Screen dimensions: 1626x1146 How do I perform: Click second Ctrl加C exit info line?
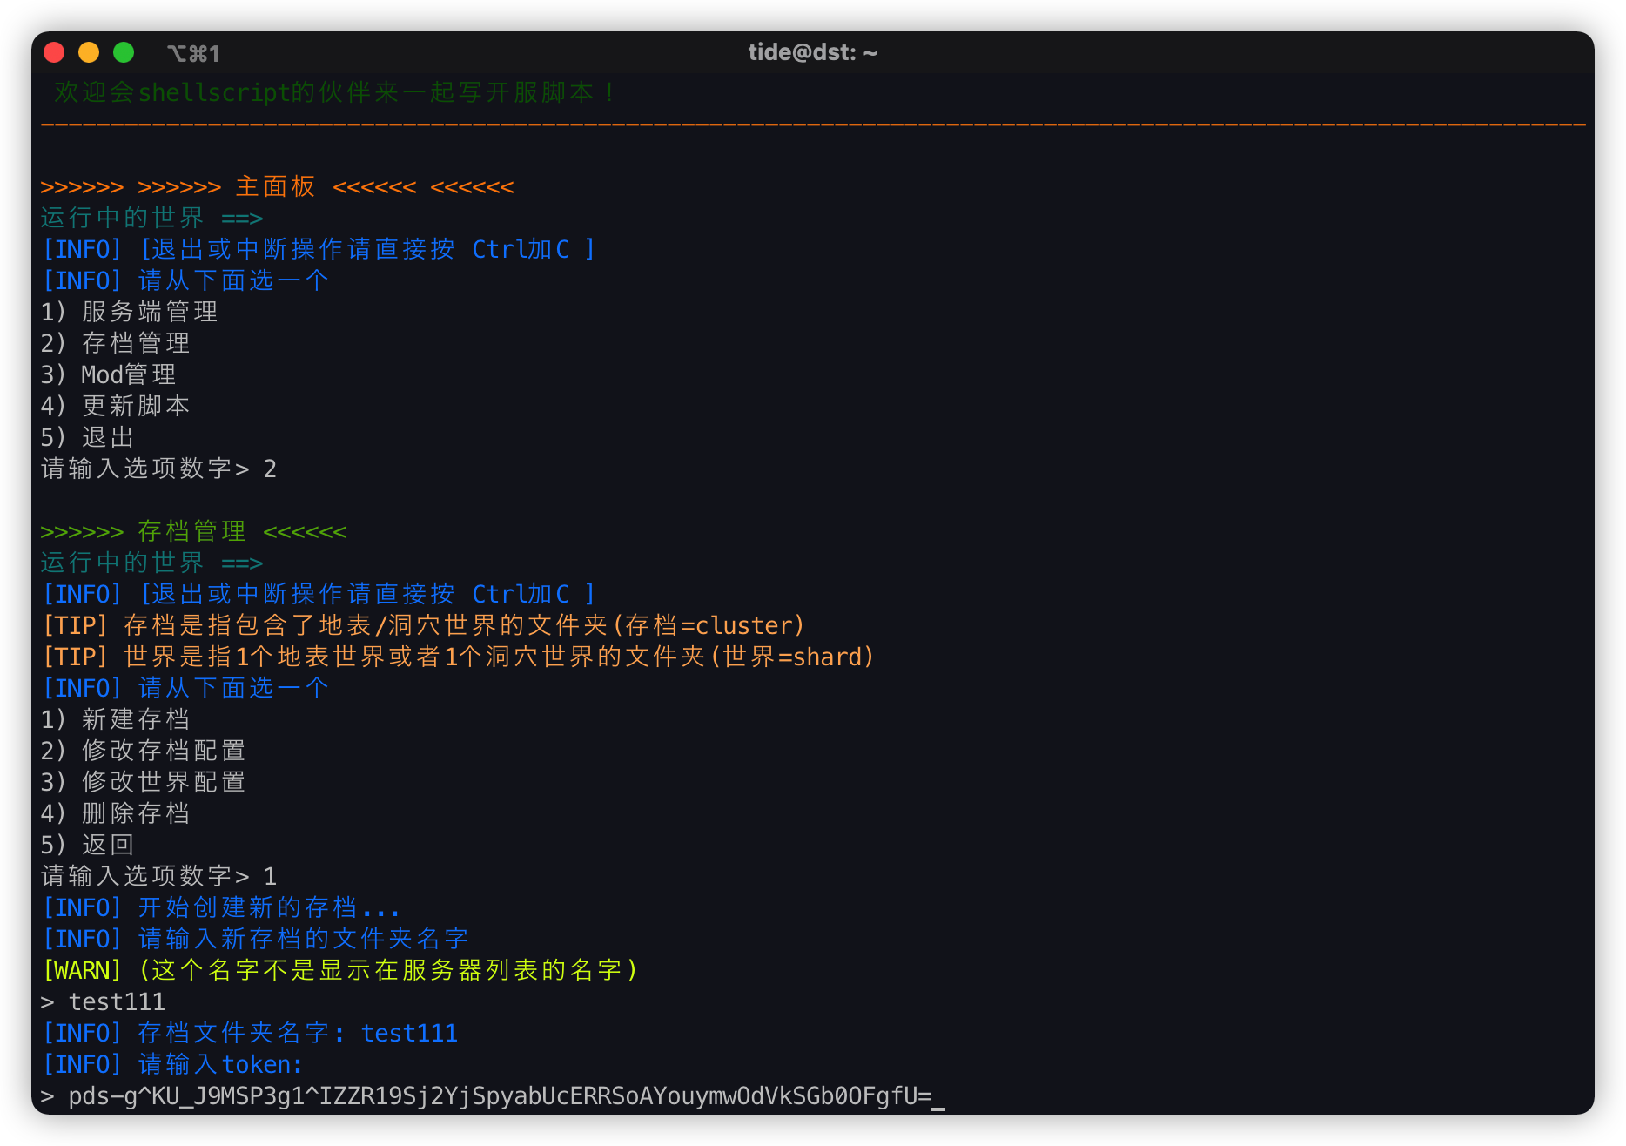pyautogui.click(x=319, y=594)
